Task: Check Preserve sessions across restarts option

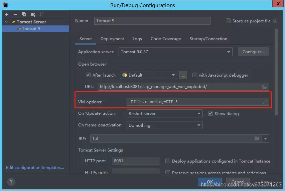Action: point(168,172)
